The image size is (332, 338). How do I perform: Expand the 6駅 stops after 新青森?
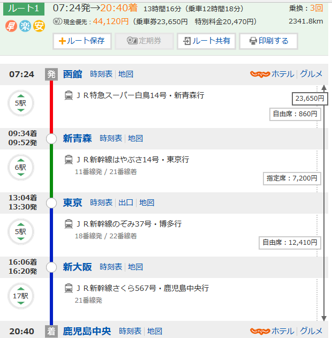pyautogui.click(x=20, y=167)
